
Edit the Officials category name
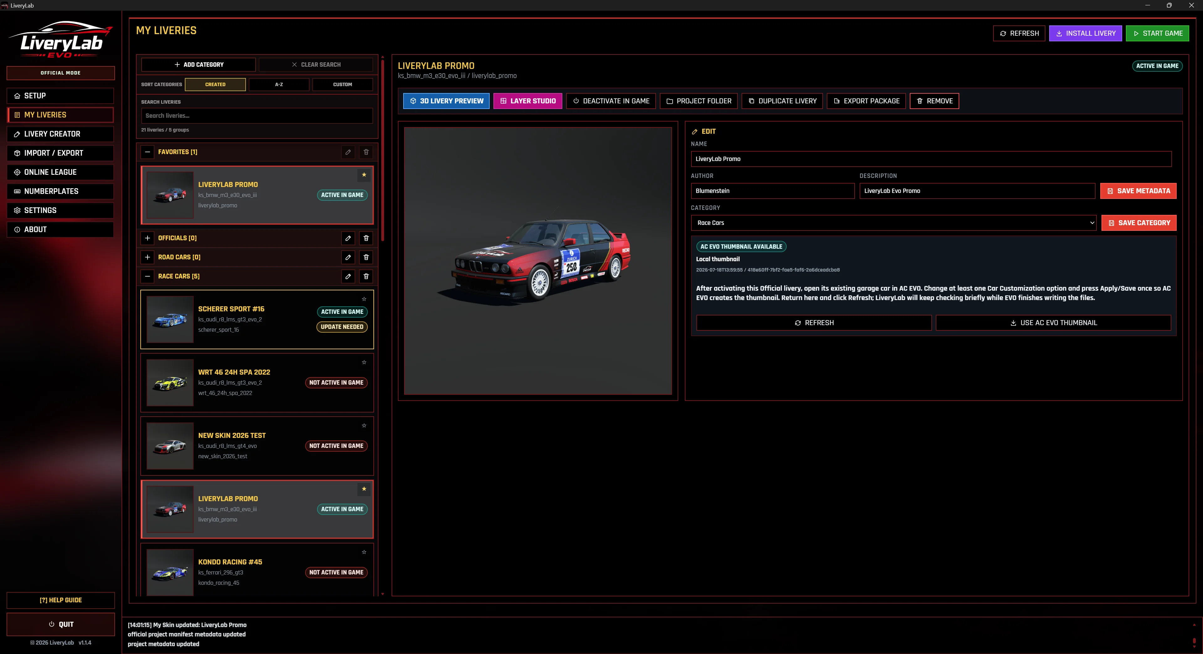pyautogui.click(x=348, y=238)
